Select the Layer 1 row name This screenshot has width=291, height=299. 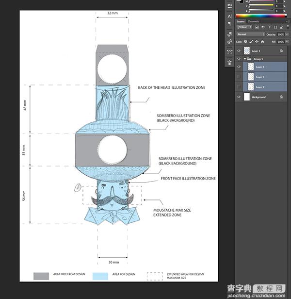point(256,51)
